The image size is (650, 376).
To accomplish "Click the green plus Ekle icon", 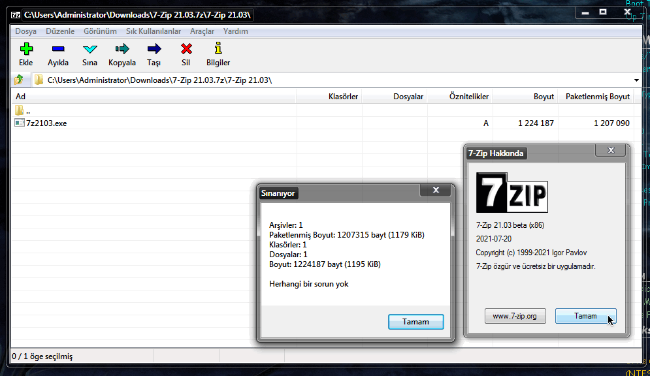I will point(26,49).
